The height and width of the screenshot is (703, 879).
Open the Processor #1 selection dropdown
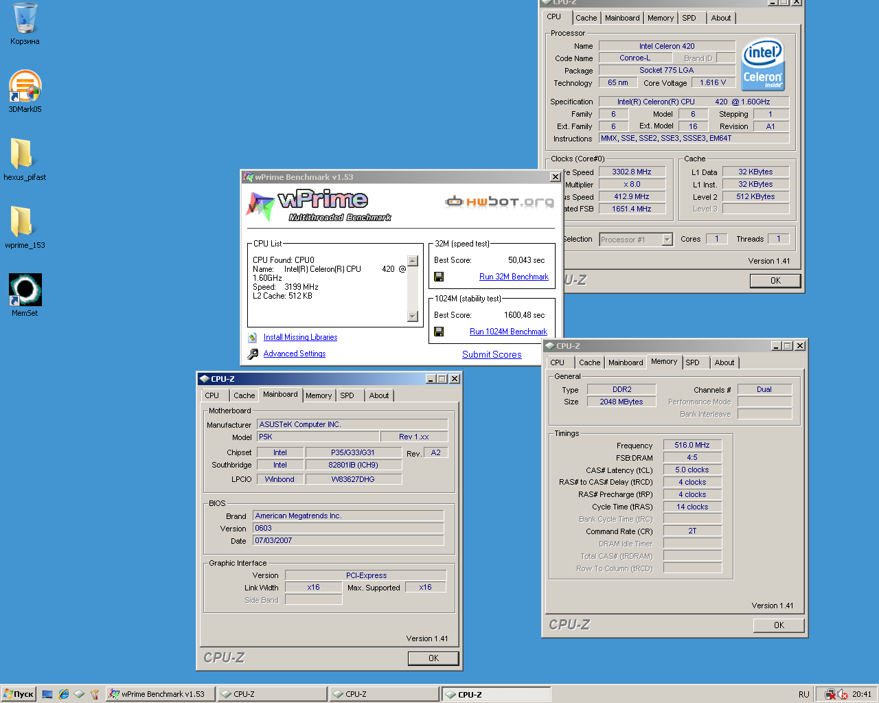click(x=667, y=240)
